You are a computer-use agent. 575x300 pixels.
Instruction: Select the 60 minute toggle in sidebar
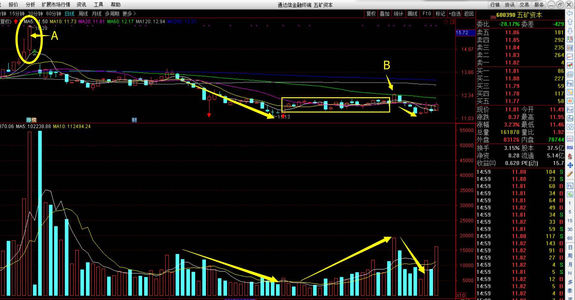pos(570,238)
